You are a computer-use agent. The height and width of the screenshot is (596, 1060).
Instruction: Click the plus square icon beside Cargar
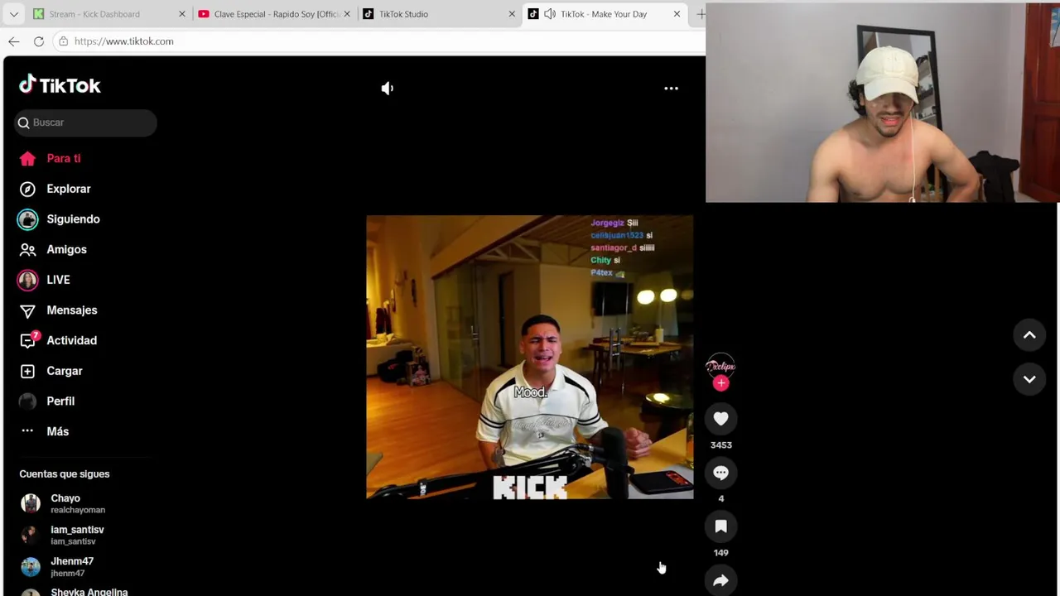coord(27,371)
